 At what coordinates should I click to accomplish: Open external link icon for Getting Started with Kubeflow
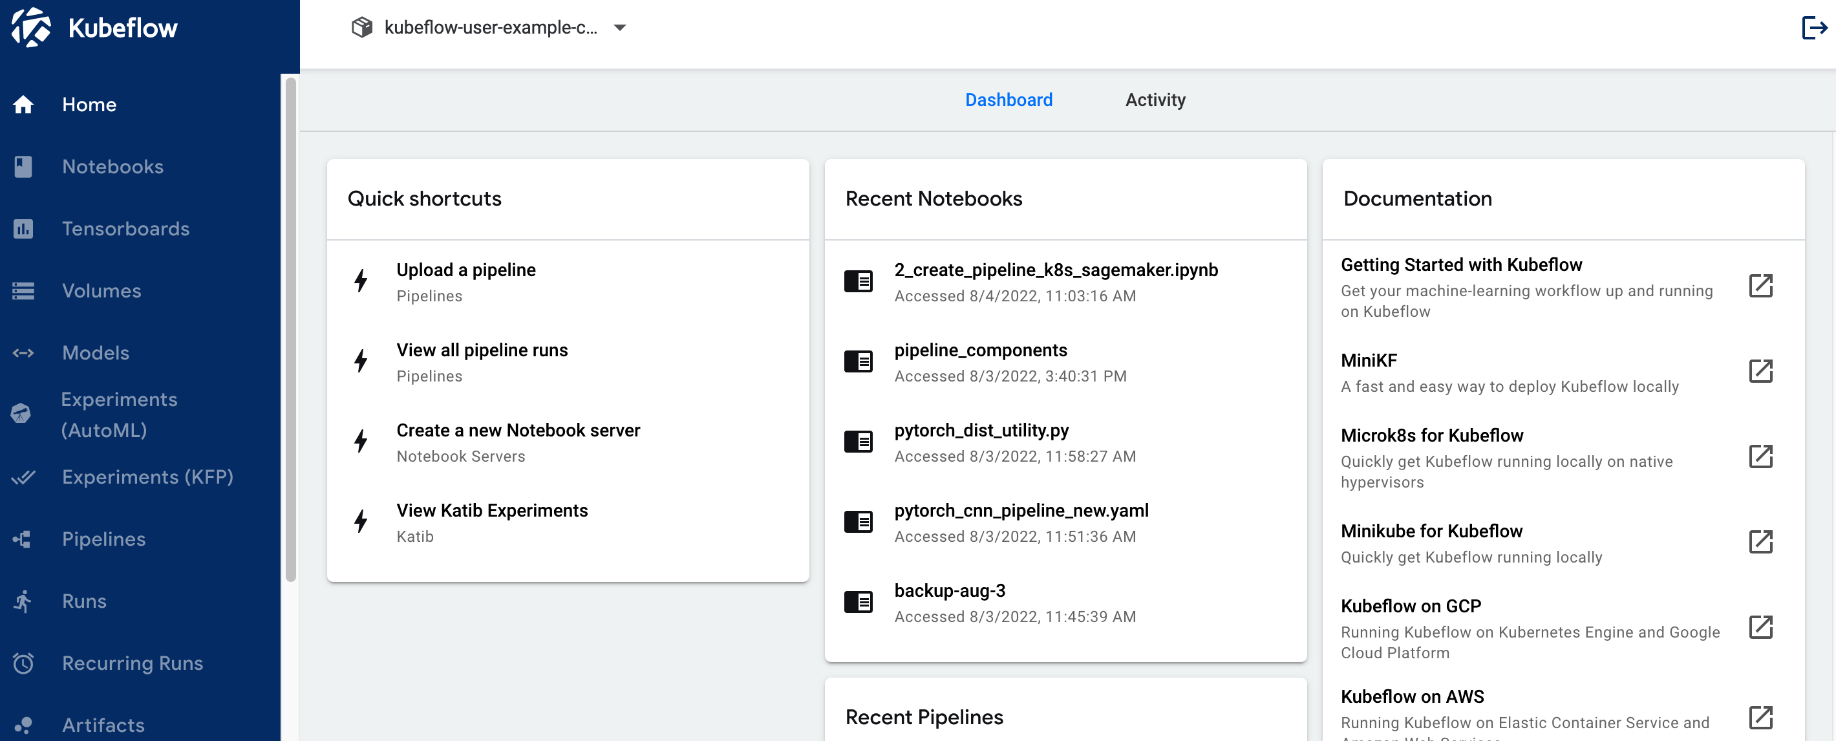(1760, 285)
